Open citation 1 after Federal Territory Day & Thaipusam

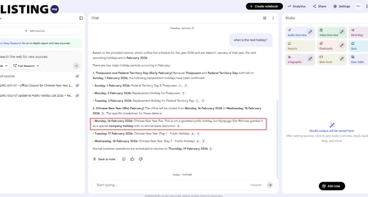180,86
